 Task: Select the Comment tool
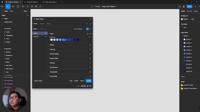coord(40,7)
